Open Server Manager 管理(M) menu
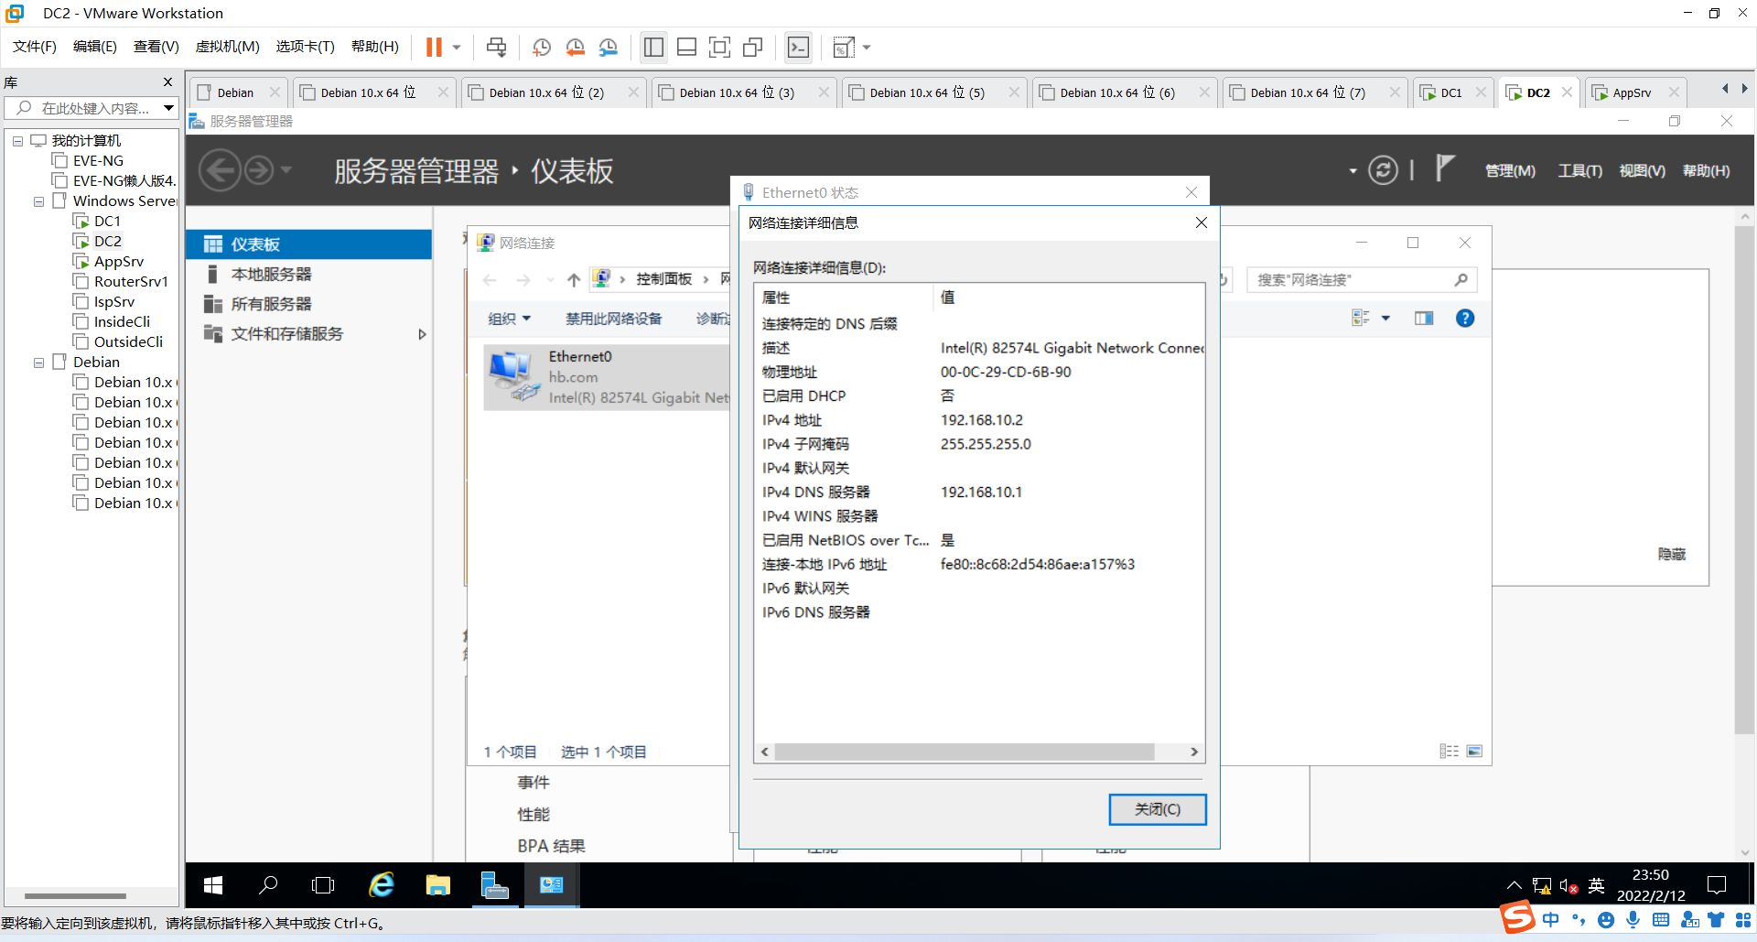Image resolution: width=1757 pixels, height=942 pixels. click(x=1510, y=171)
